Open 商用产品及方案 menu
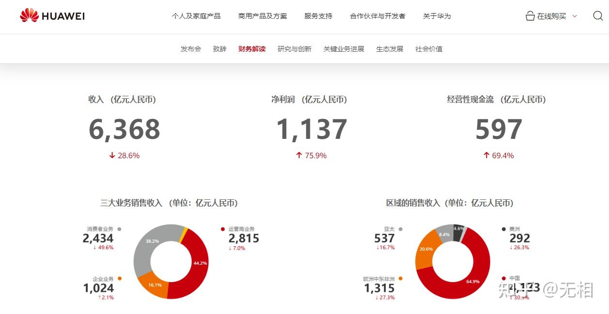 (263, 16)
